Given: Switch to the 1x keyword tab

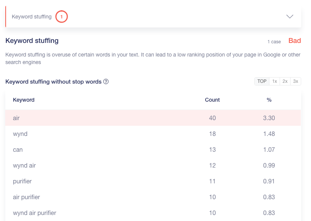Looking at the screenshot, I should [x=275, y=81].
